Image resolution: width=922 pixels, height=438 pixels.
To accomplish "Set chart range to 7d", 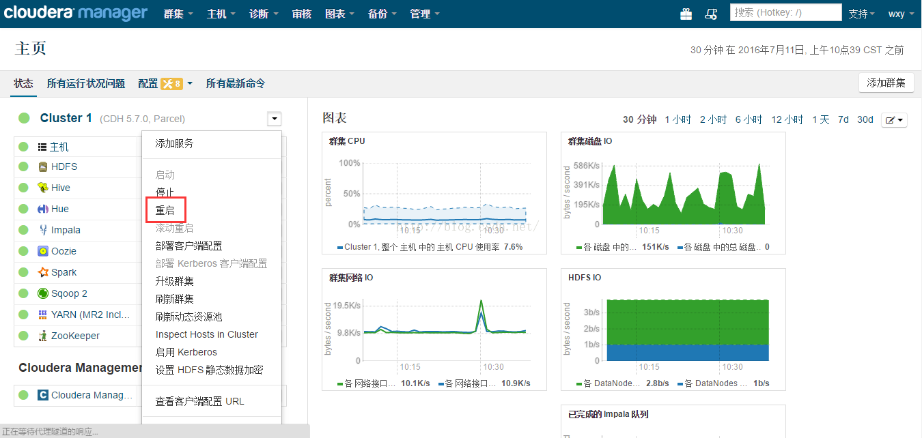I will point(843,119).
